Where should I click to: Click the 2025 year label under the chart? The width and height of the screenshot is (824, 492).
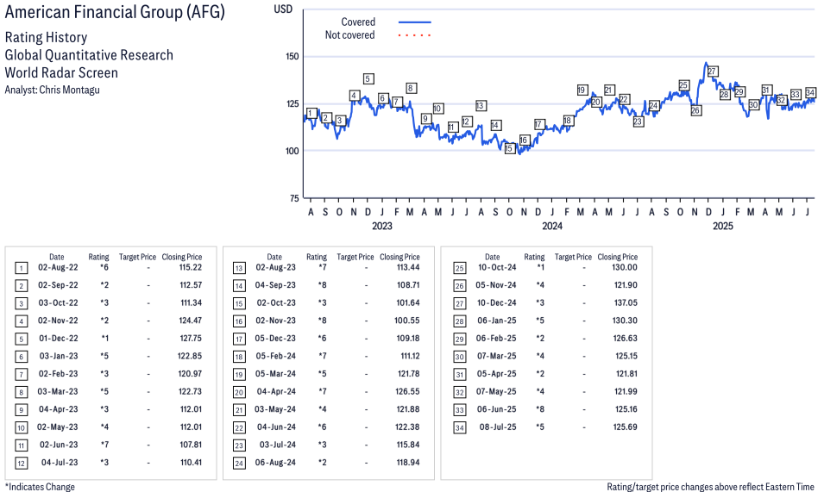722,226
